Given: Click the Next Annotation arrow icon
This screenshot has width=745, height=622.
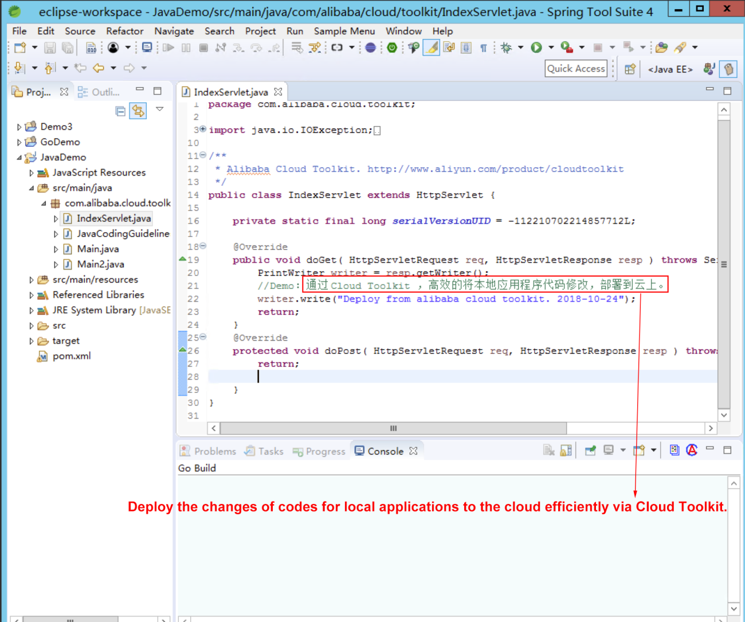Looking at the screenshot, I should click(19, 68).
